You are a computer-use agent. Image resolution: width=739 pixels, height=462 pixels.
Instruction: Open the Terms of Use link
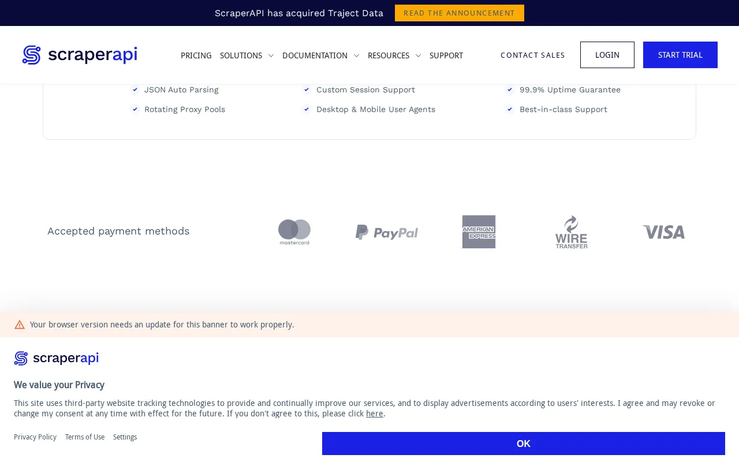(85, 437)
